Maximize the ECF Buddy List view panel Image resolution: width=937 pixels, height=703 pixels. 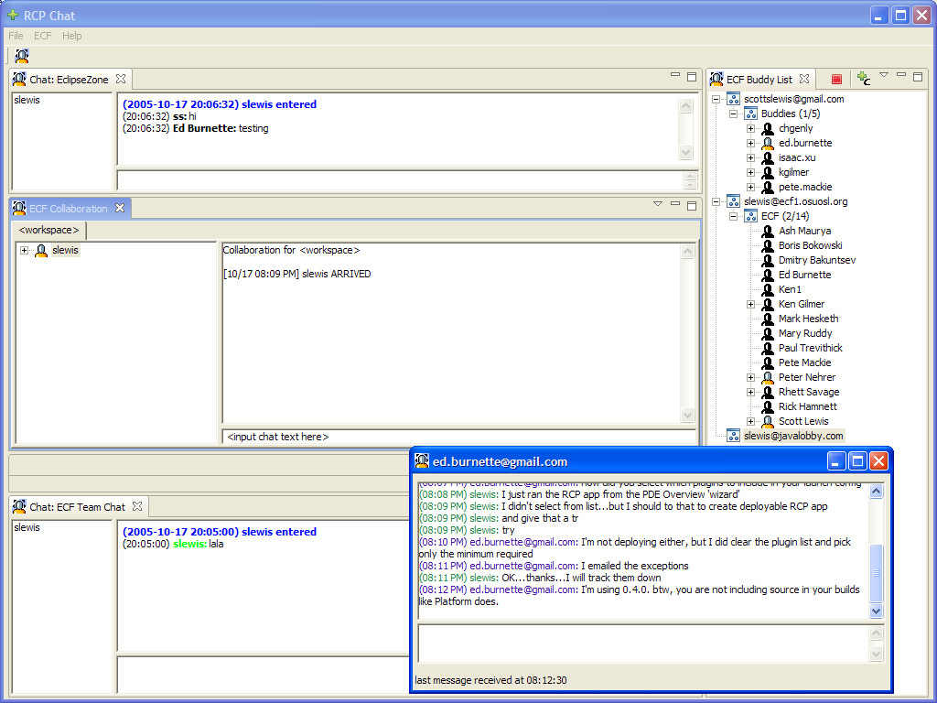click(918, 76)
